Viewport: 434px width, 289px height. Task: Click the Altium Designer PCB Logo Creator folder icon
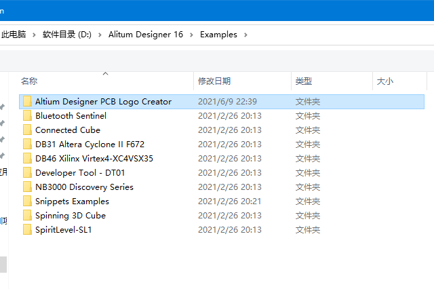[27, 102]
